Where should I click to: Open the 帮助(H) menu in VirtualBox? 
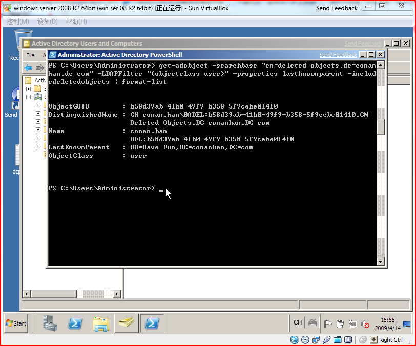click(x=76, y=21)
